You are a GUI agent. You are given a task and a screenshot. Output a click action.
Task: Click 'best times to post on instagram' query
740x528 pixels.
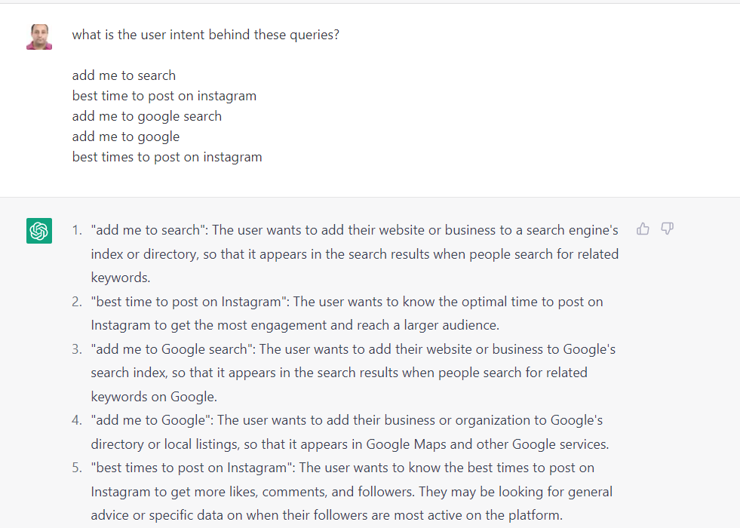pos(167,157)
